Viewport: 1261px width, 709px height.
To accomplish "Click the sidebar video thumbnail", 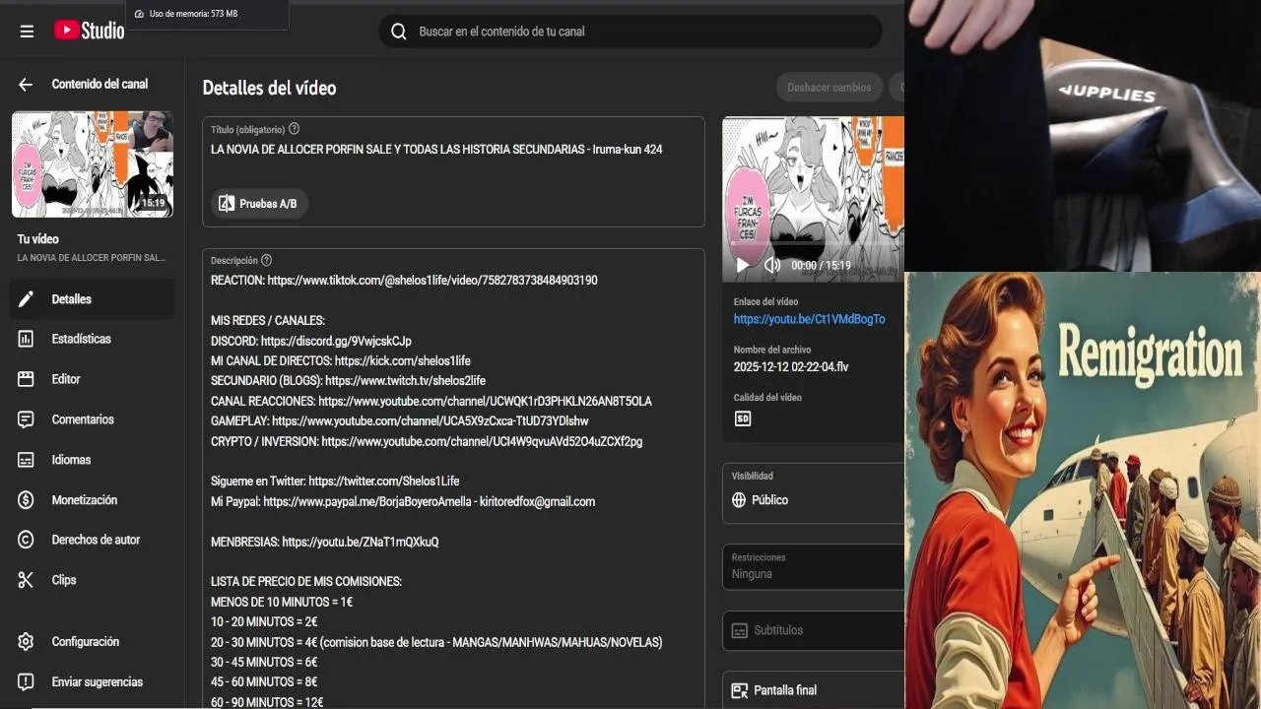I will point(93,164).
